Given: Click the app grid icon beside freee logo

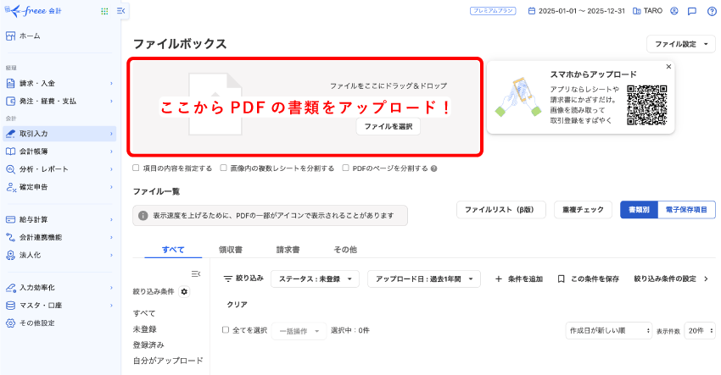Looking at the screenshot, I should pyautogui.click(x=104, y=11).
